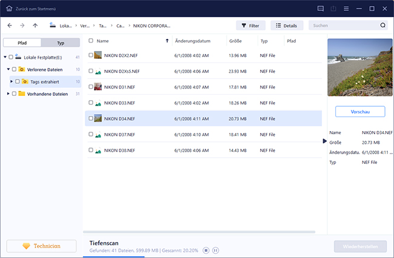Screen dimensions: 394x258
Task: Click the search magnifier icon
Action: coord(382,25)
